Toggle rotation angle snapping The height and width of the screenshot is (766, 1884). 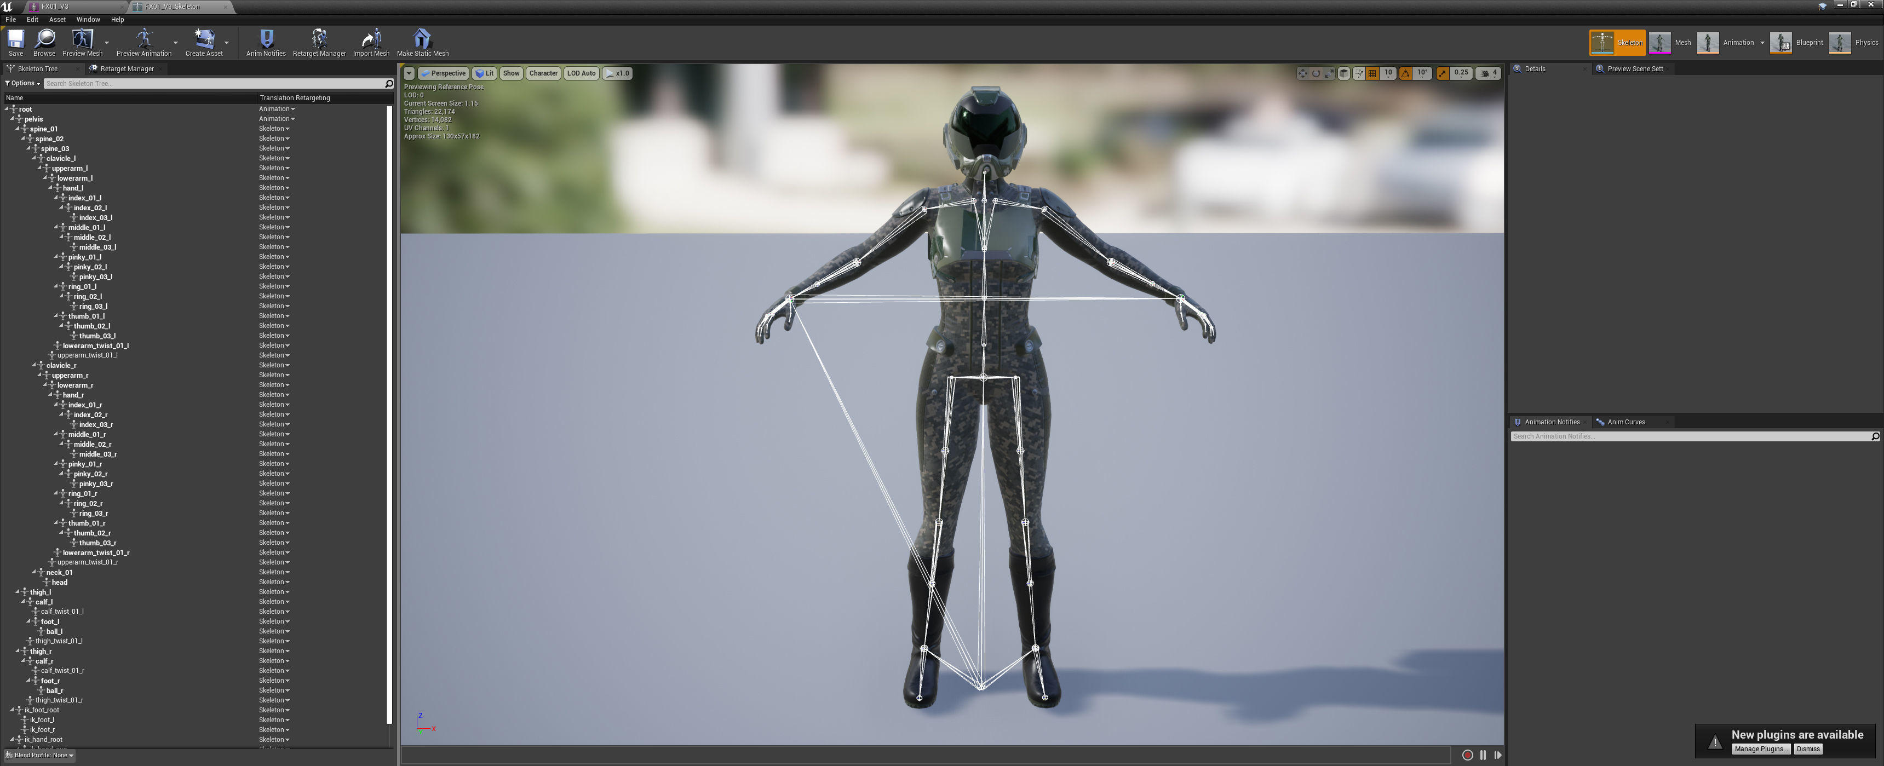[x=1405, y=73]
